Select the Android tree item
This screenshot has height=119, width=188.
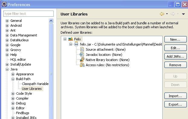16,25
